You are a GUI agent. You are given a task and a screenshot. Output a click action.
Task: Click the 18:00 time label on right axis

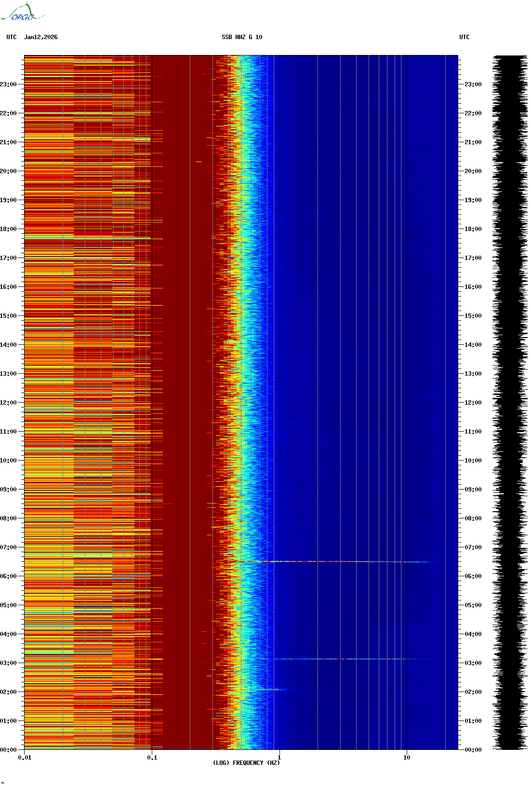pyautogui.click(x=473, y=229)
